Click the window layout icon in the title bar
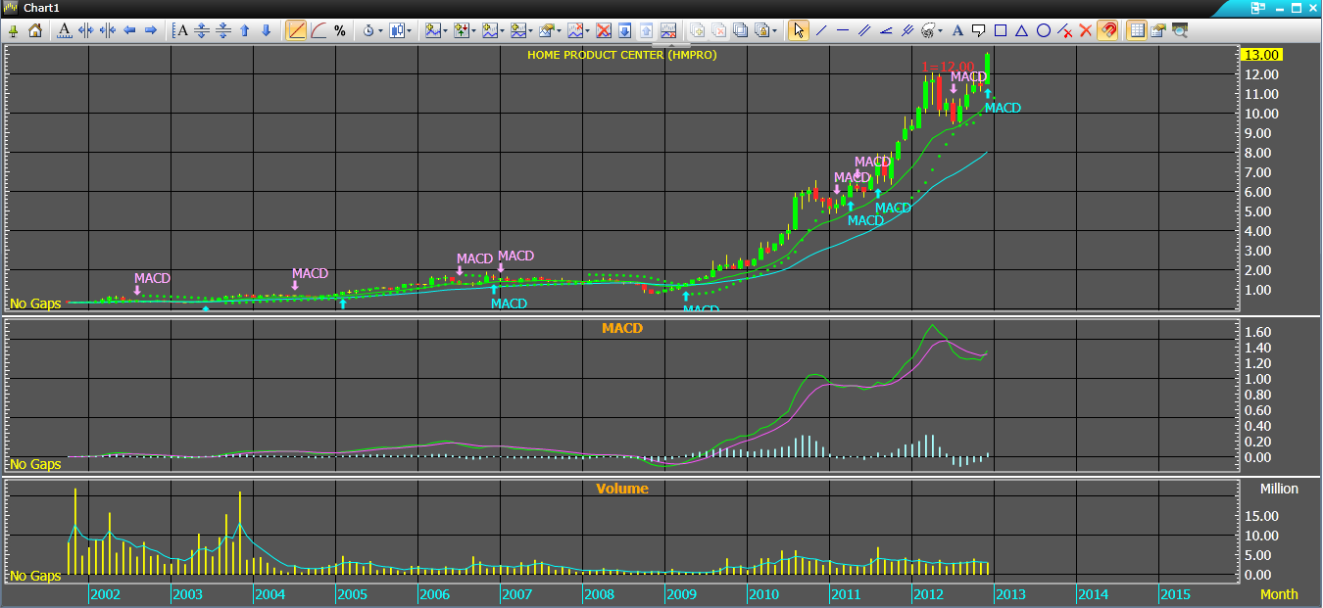Screen dimensions: 1323x608 [x=1257, y=8]
